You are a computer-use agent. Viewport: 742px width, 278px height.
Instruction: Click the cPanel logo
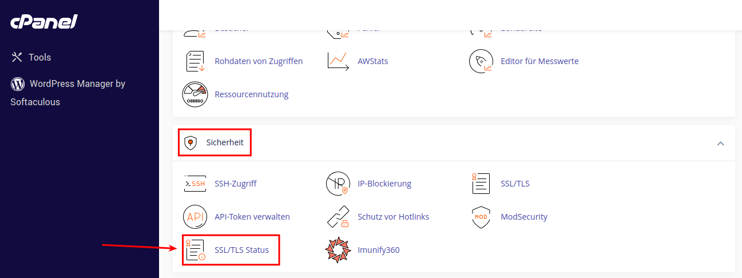tap(43, 22)
